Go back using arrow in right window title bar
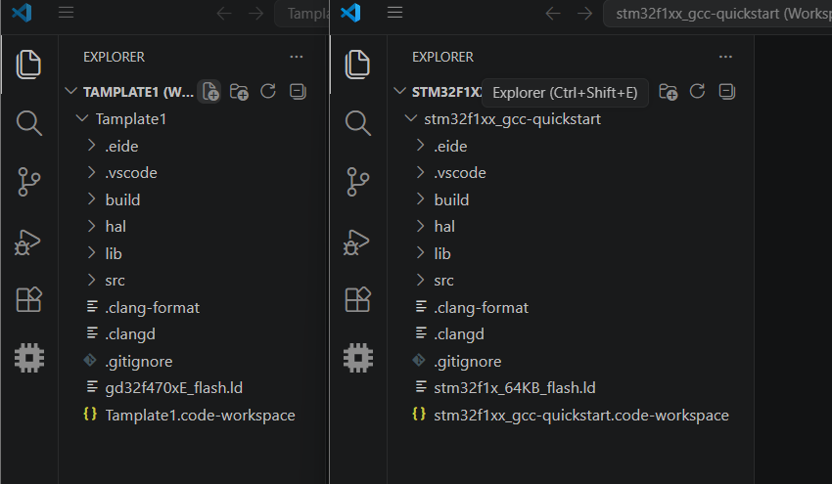Image resolution: width=832 pixels, height=484 pixels. point(553,14)
